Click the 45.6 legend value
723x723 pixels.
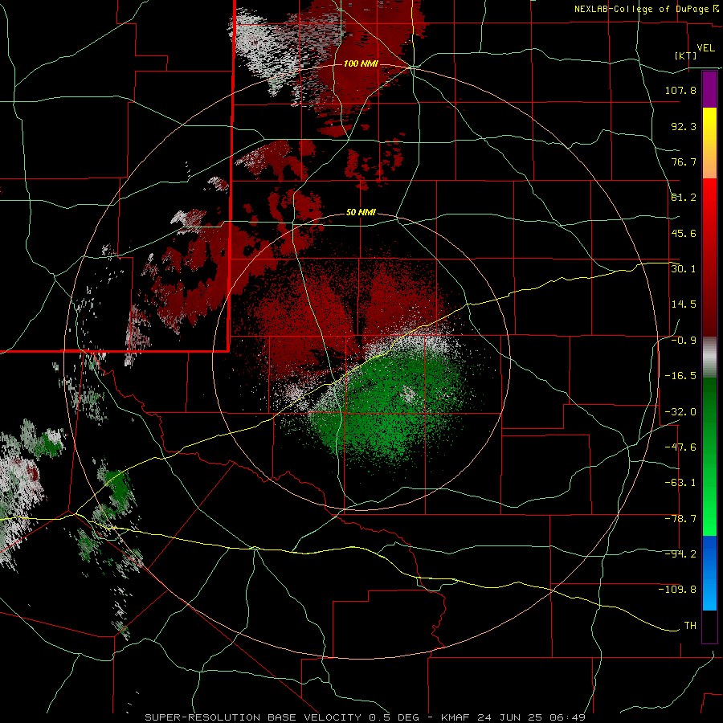click(x=684, y=233)
